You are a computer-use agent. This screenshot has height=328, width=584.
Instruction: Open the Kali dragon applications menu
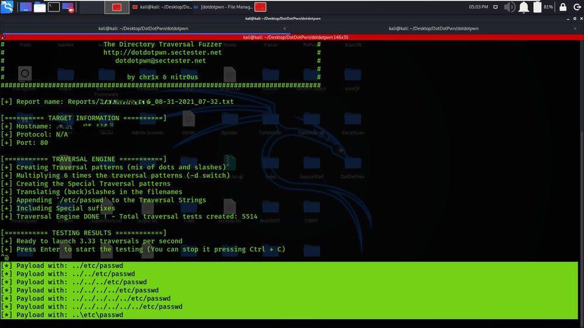tap(7, 6)
